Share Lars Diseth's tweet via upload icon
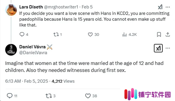 pos(168,34)
